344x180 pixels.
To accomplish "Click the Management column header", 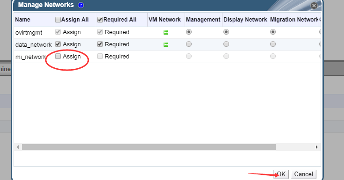I will tap(203, 20).
